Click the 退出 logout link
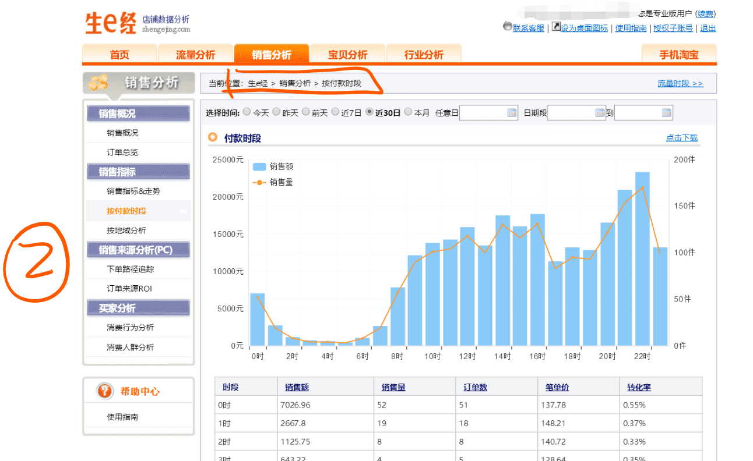This screenshot has width=753, height=461. 708,28
